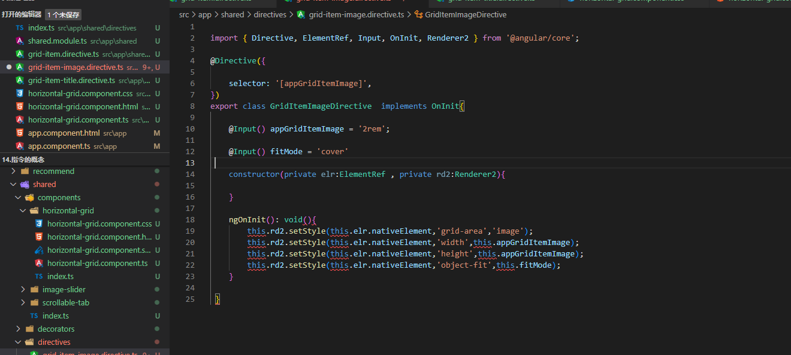
Task: Click the Angular icon of horizontal-grid.component.ts in open editors
Action: pos(20,120)
